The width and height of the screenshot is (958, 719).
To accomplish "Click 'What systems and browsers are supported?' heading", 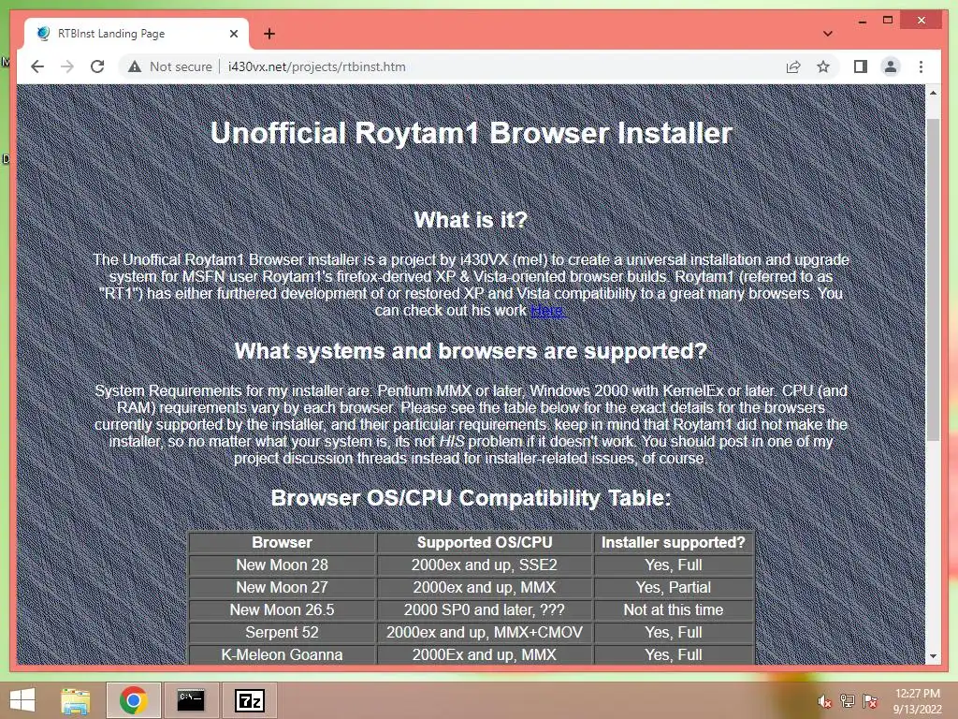I will (472, 351).
